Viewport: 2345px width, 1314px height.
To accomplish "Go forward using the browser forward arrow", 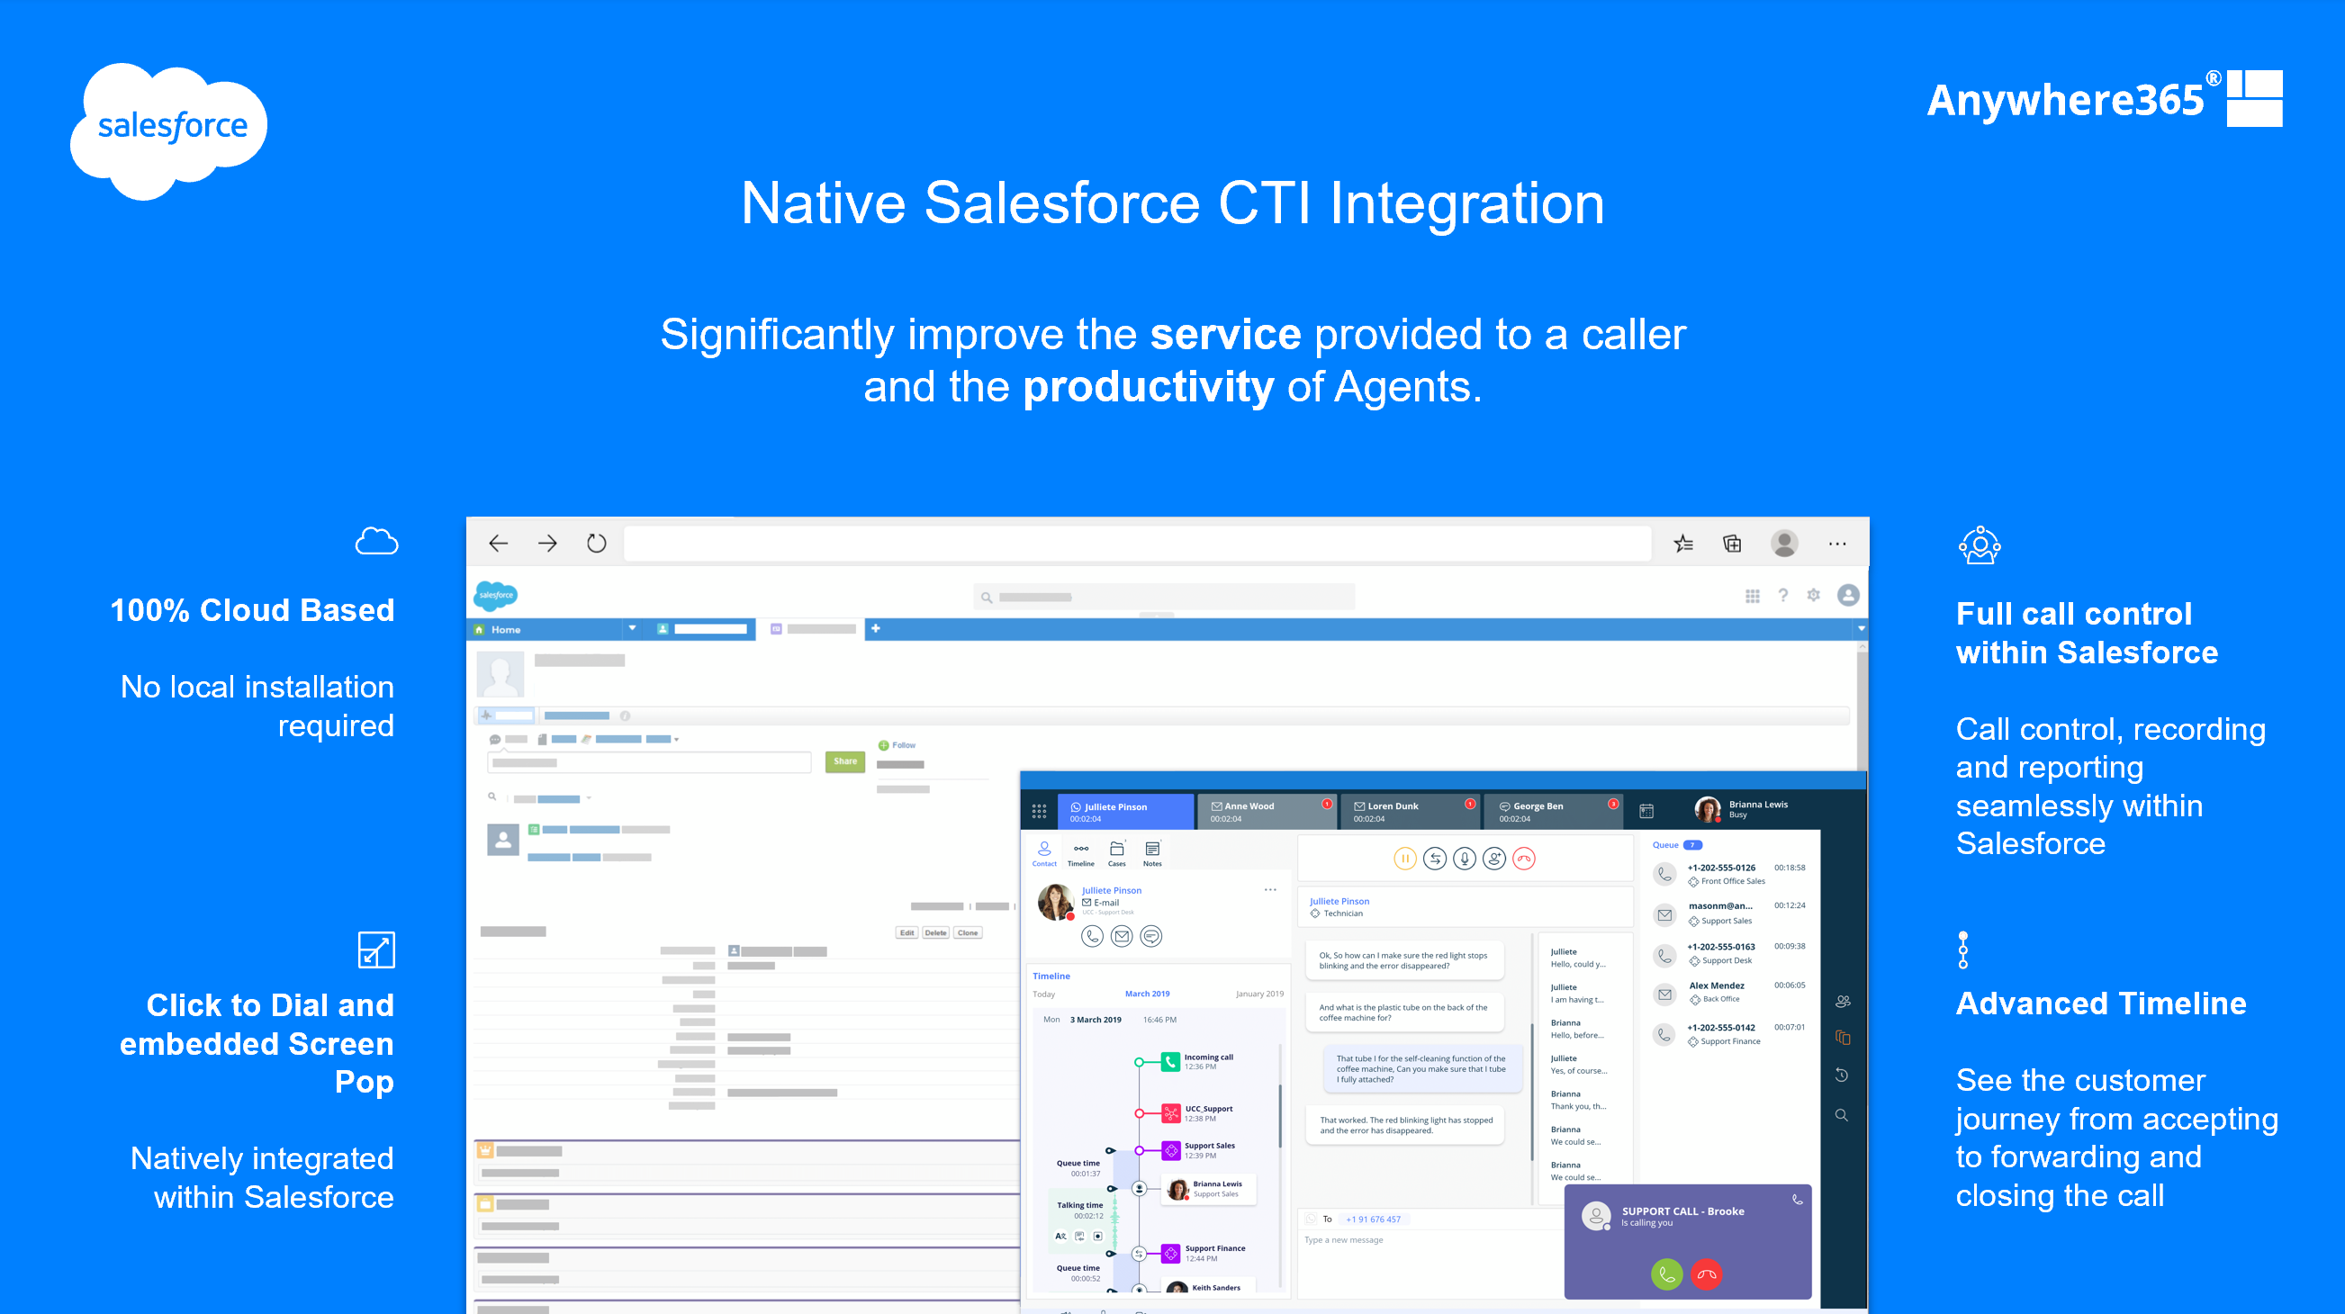I will coord(547,544).
